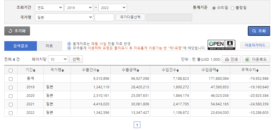
Task: Select the 검색결과 tab
Action: (21, 46)
